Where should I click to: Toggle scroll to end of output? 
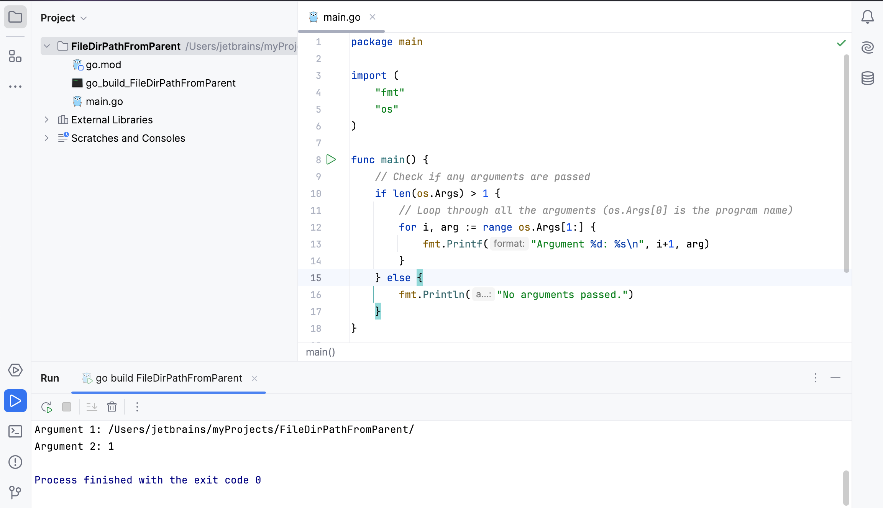[92, 407]
